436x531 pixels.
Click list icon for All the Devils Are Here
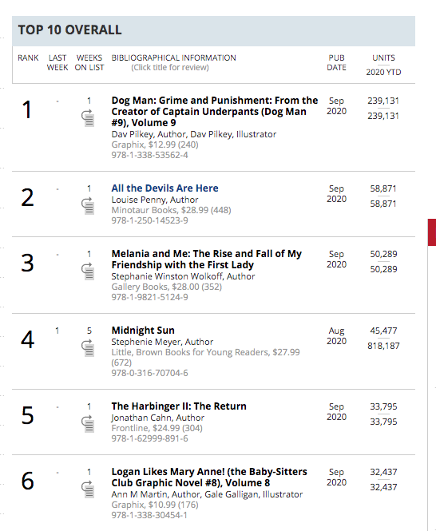[88, 206]
